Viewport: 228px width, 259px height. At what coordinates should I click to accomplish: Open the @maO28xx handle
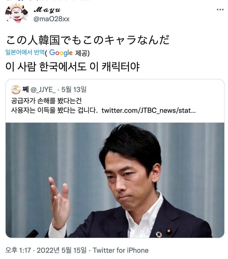51,19
